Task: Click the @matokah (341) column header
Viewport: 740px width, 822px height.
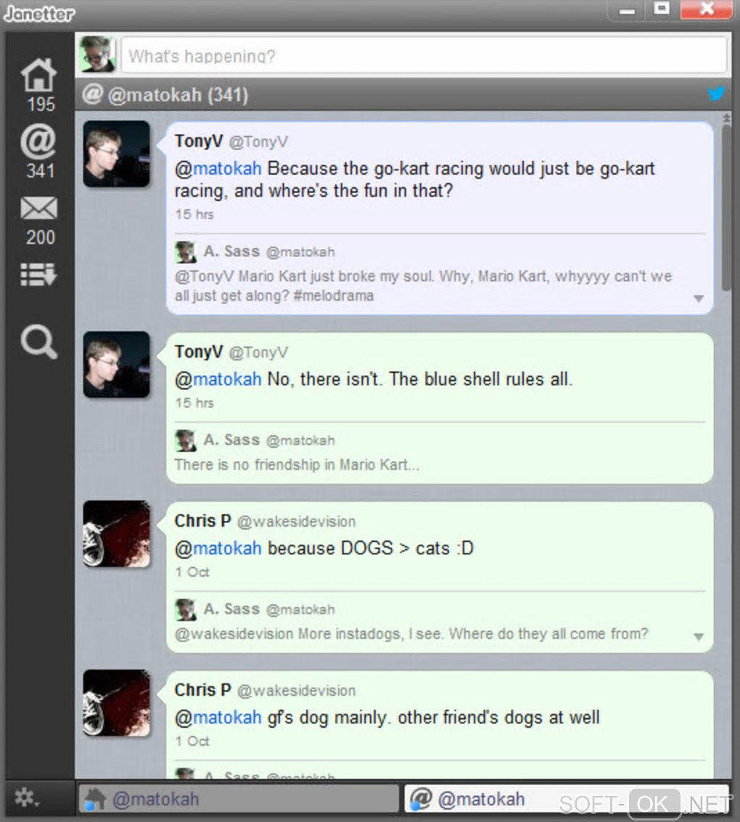Action: (x=403, y=95)
